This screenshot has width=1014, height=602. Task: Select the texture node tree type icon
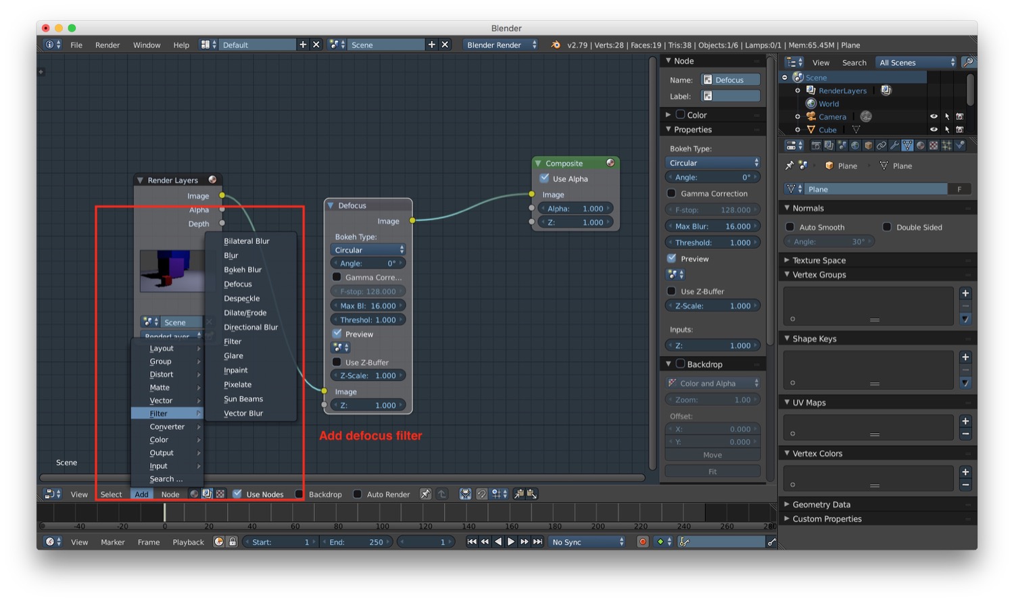[220, 494]
